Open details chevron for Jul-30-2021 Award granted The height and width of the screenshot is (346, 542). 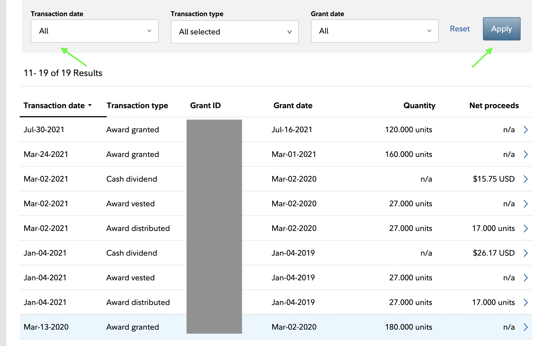coord(526,130)
